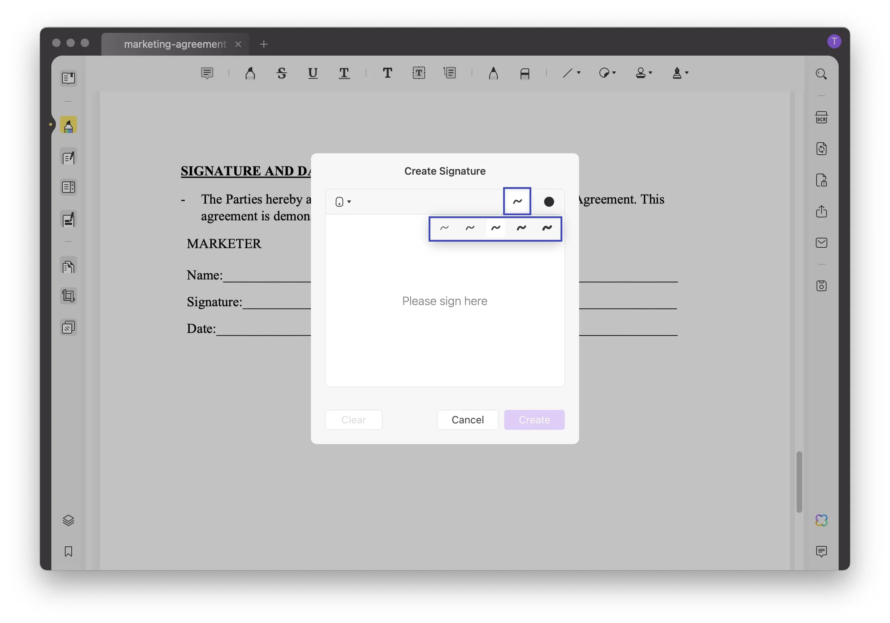The height and width of the screenshot is (623, 890).
Task: Select the medium tilde stroke style
Action: pos(495,228)
